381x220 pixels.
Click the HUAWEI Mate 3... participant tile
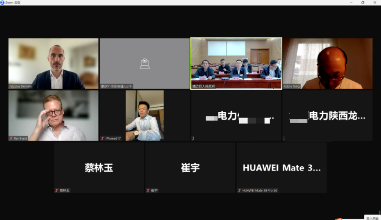[282, 168]
